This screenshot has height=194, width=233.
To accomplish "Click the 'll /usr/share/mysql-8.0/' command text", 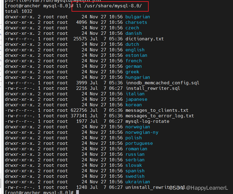I will pos(109,6).
